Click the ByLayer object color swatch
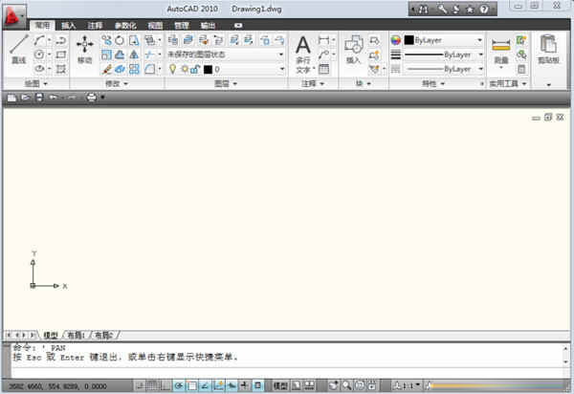 [x=408, y=40]
